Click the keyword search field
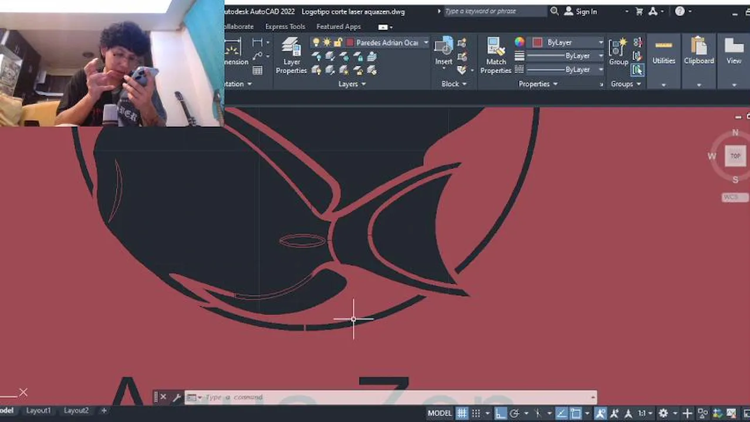This screenshot has height=422, width=750. click(495, 11)
